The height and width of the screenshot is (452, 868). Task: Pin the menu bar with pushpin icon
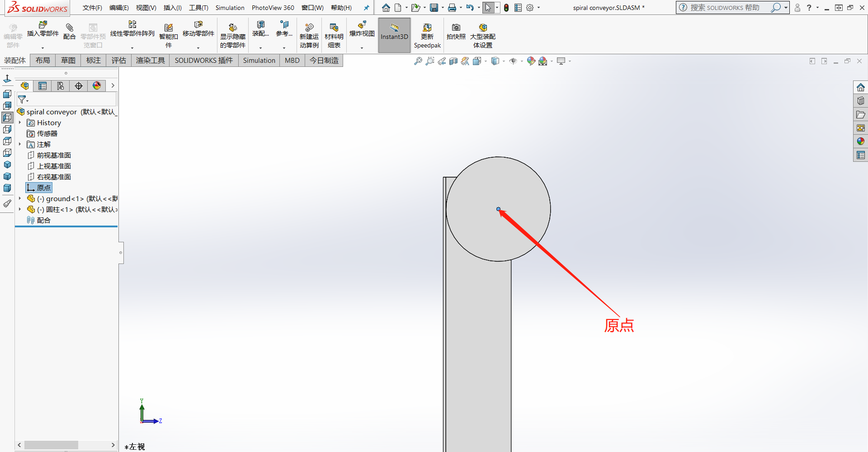click(366, 8)
